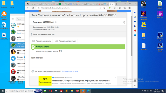Click the page vertical scrollbar thumb

point(132,36)
